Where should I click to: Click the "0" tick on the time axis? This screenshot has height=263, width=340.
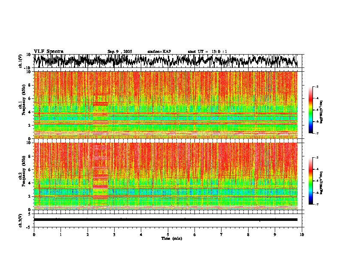34,235
